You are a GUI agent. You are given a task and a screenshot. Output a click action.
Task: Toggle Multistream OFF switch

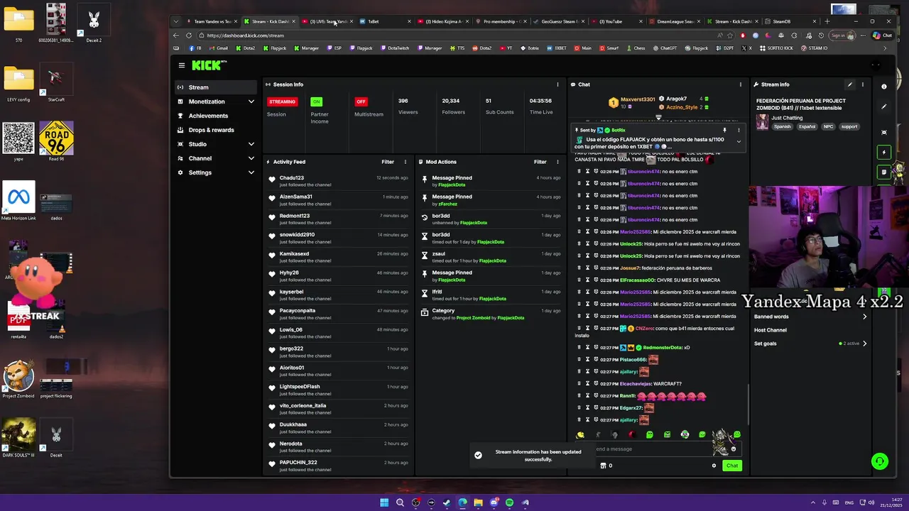pyautogui.click(x=361, y=101)
